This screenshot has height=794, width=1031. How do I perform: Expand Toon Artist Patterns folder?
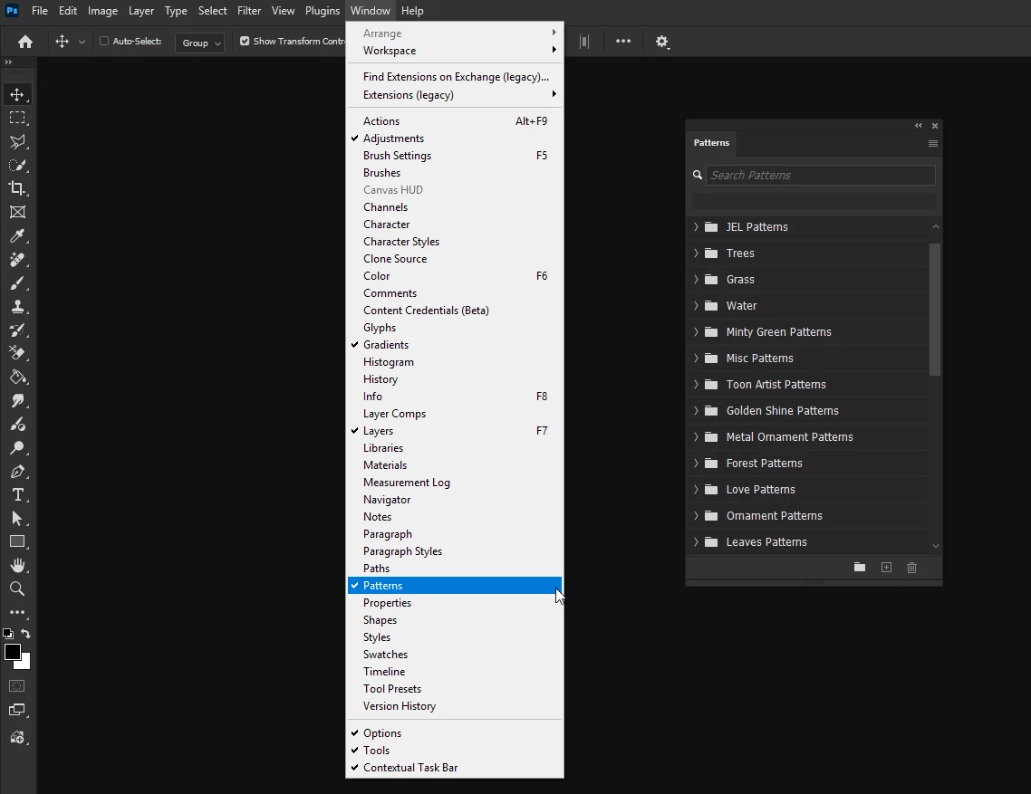pos(696,385)
